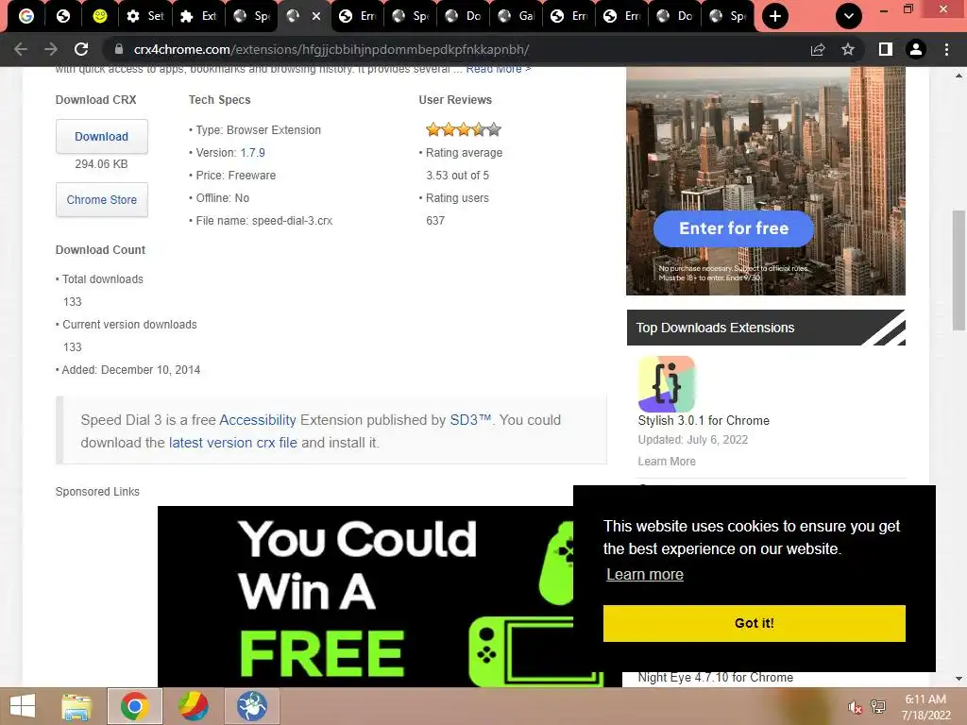Open version 1.7.9 link
This screenshot has height=725, width=967.
[x=252, y=153]
